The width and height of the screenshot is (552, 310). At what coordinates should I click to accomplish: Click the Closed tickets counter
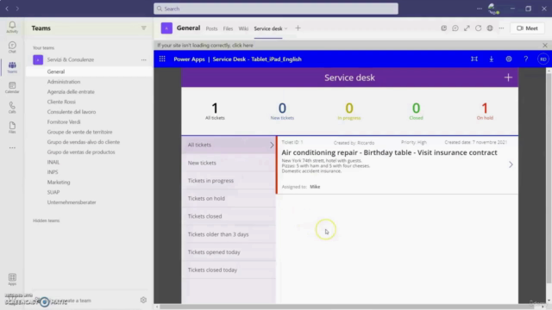[416, 111]
